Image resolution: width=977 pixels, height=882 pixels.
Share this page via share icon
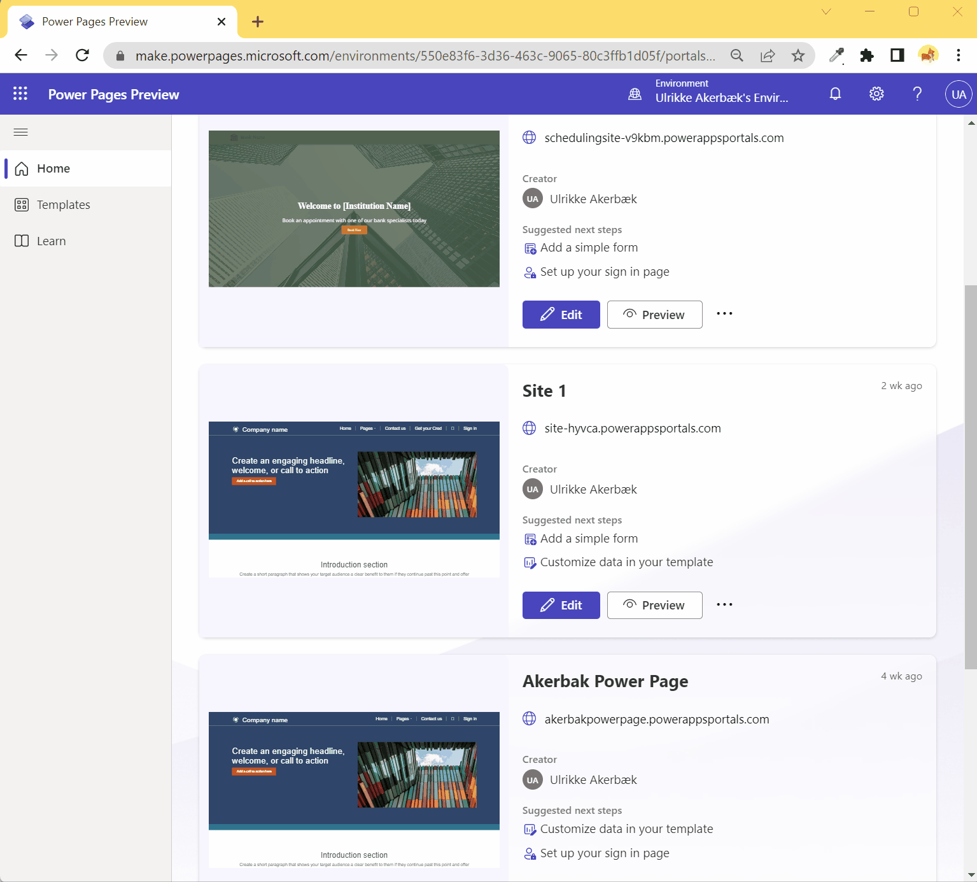pyautogui.click(x=768, y=55)
